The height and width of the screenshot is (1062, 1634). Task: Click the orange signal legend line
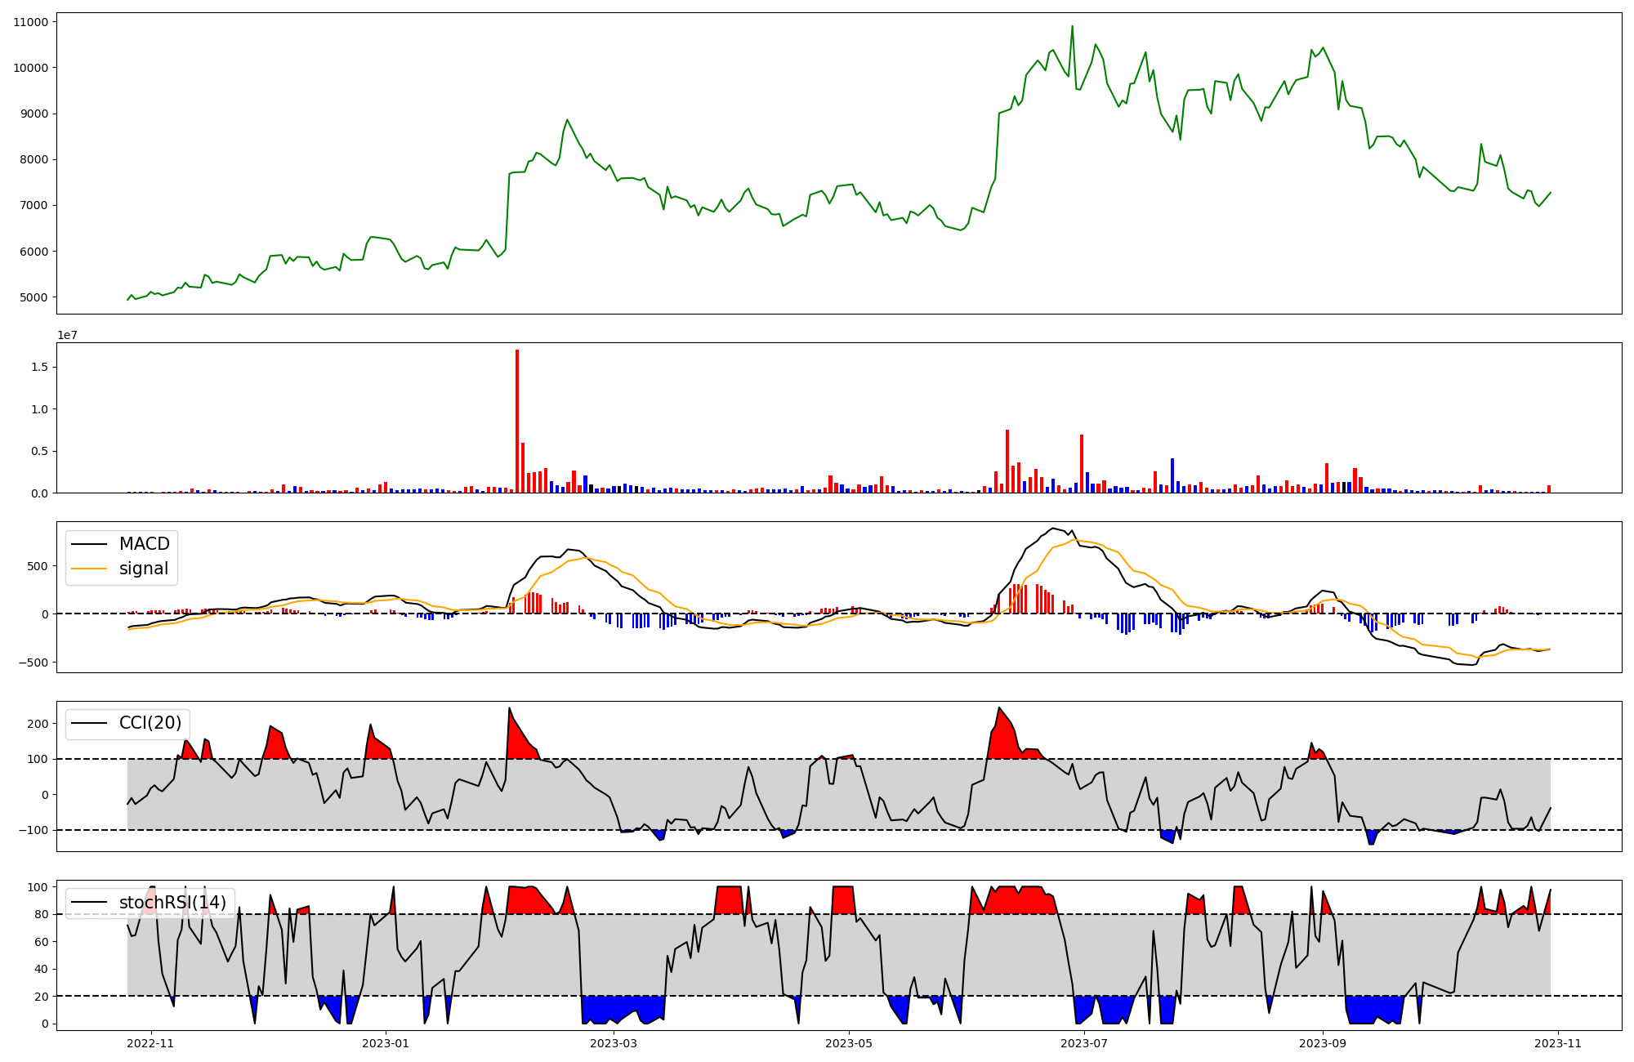click(89, 569)
